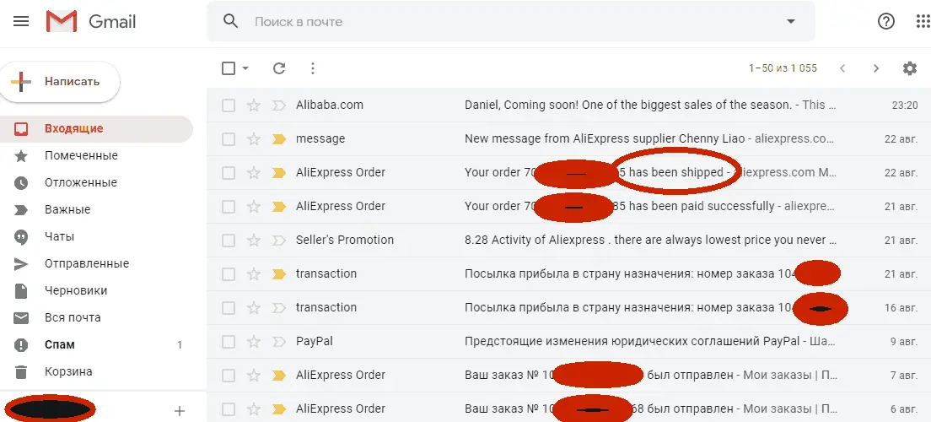Star the PayPal email
931x422 pixels.
point(254,342)
